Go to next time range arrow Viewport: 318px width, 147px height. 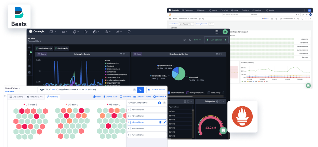[225, 40]
